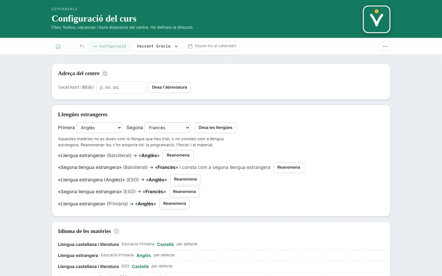Screen dimensions: 442x276
Task: Show info for Idioma de les matèries
Action: (x=116, y=231)
